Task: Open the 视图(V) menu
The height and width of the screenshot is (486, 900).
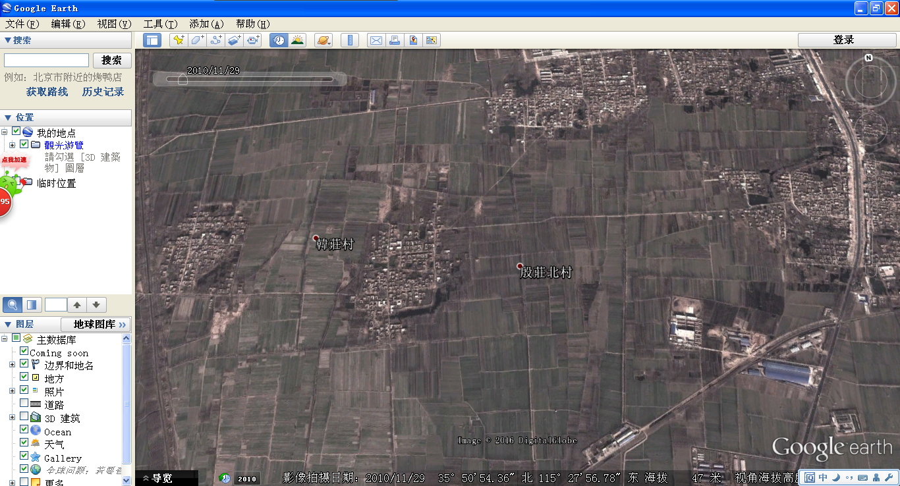Action: [114, 24]
